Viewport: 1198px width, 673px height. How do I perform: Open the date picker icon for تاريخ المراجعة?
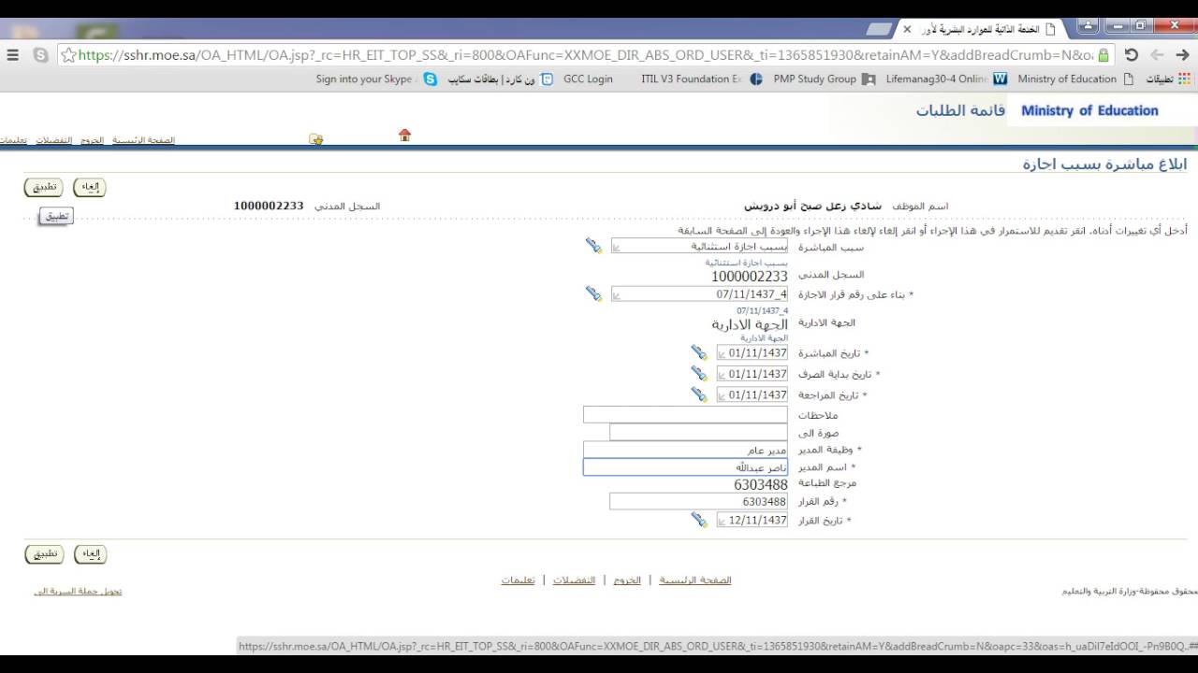(699, 394)
